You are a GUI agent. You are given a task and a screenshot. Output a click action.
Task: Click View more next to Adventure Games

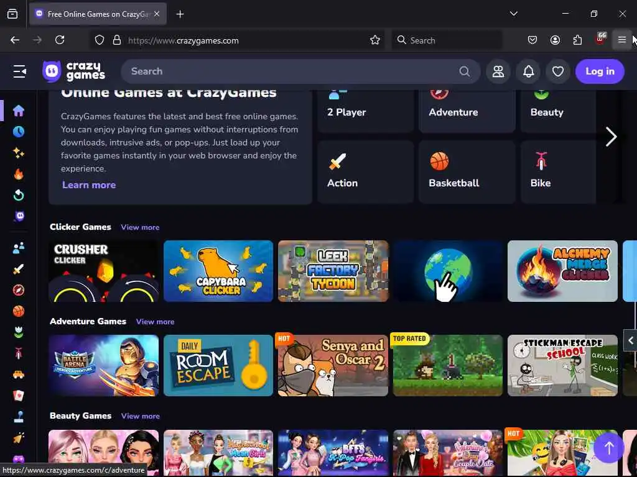click(x=155, y=322)
